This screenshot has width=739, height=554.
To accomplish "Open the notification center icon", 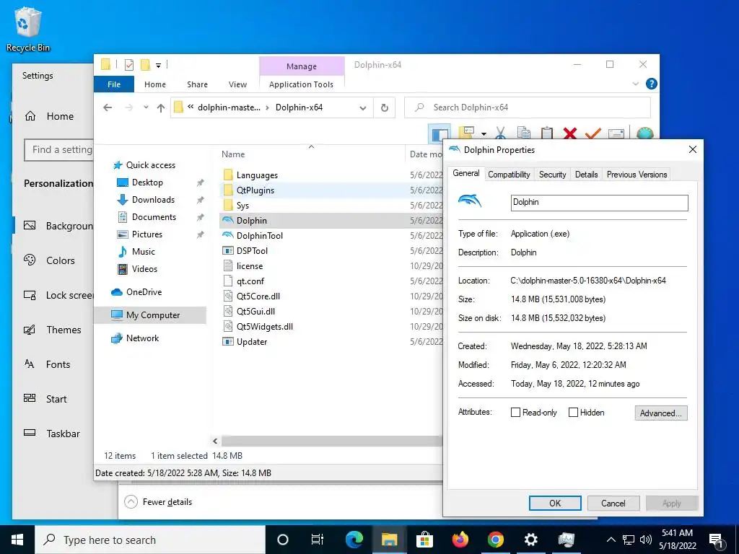I will [x=717, y=540].
